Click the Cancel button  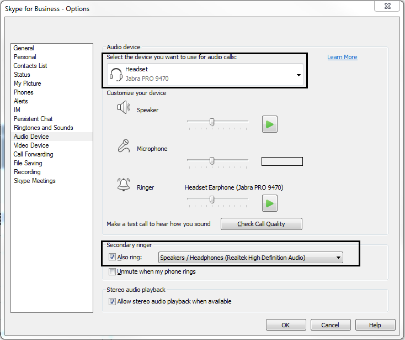point(331,325)
